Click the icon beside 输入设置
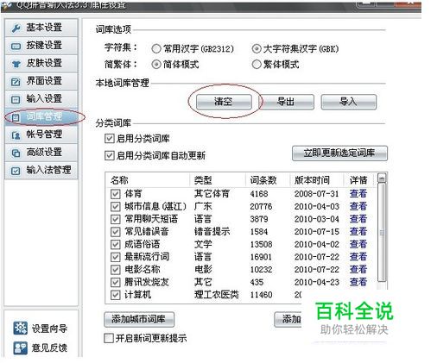This screenshot has height=363, width=431. pos(16,99)
